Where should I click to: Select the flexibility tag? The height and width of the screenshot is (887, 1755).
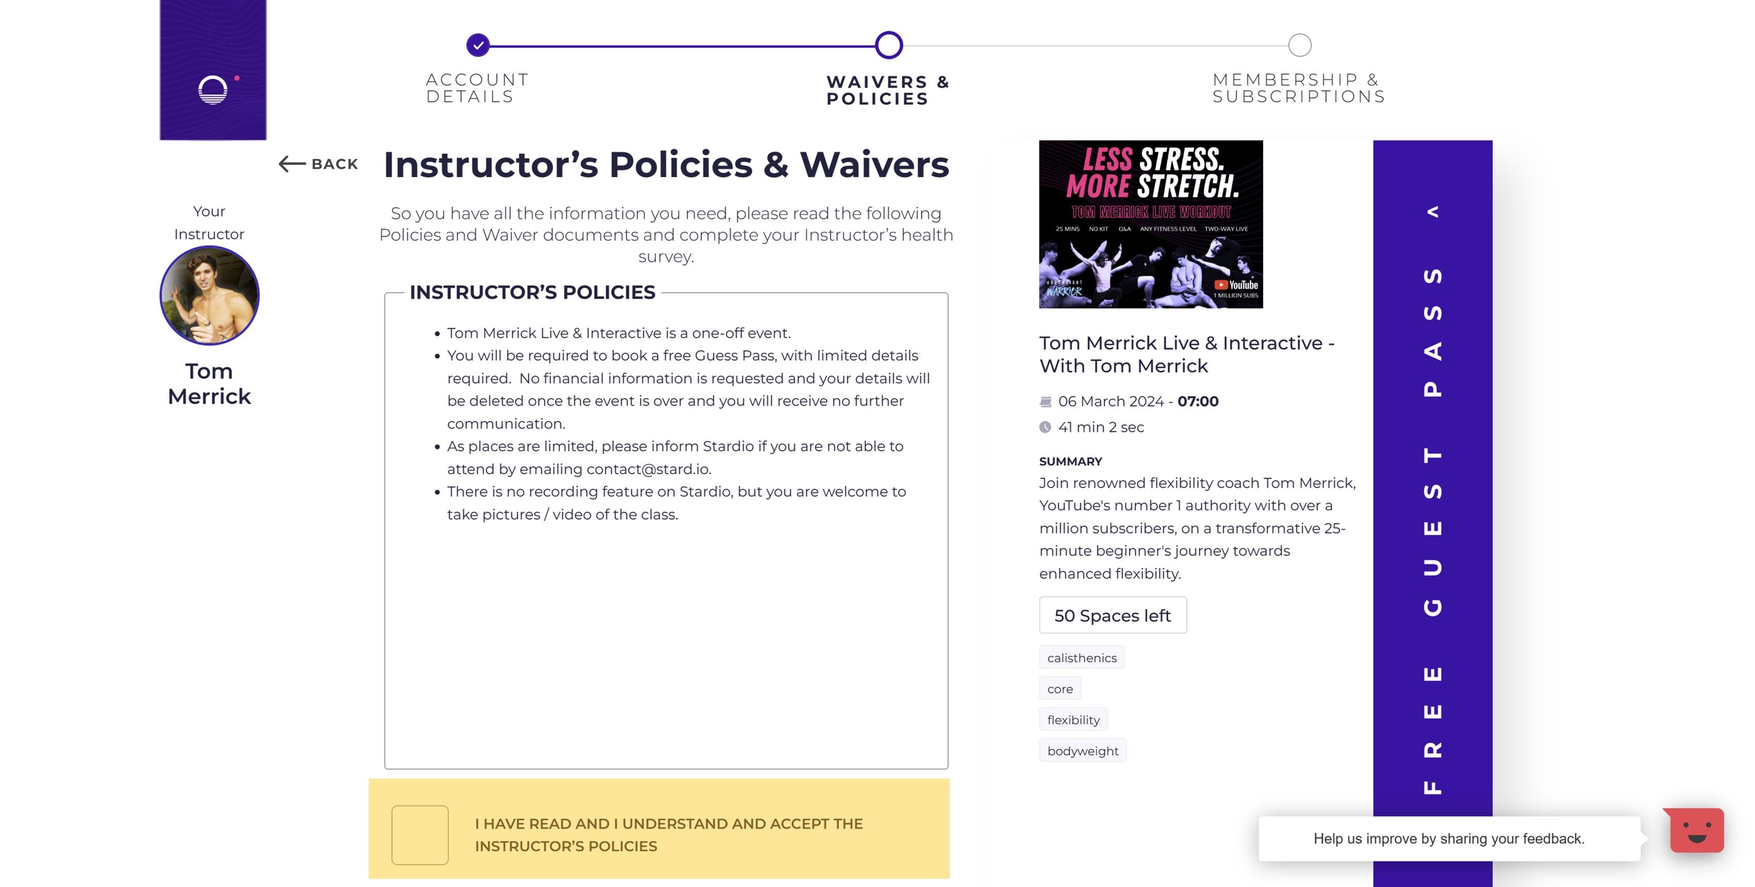click(1073, 720)
